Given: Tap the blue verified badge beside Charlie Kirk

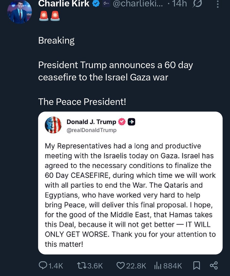Looking at the screenshot, I should 96,4.
